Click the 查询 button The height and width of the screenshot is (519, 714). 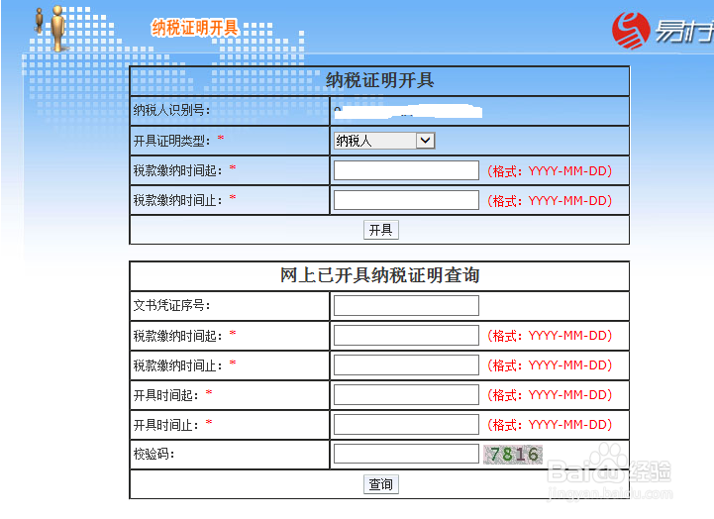(380, 484)
